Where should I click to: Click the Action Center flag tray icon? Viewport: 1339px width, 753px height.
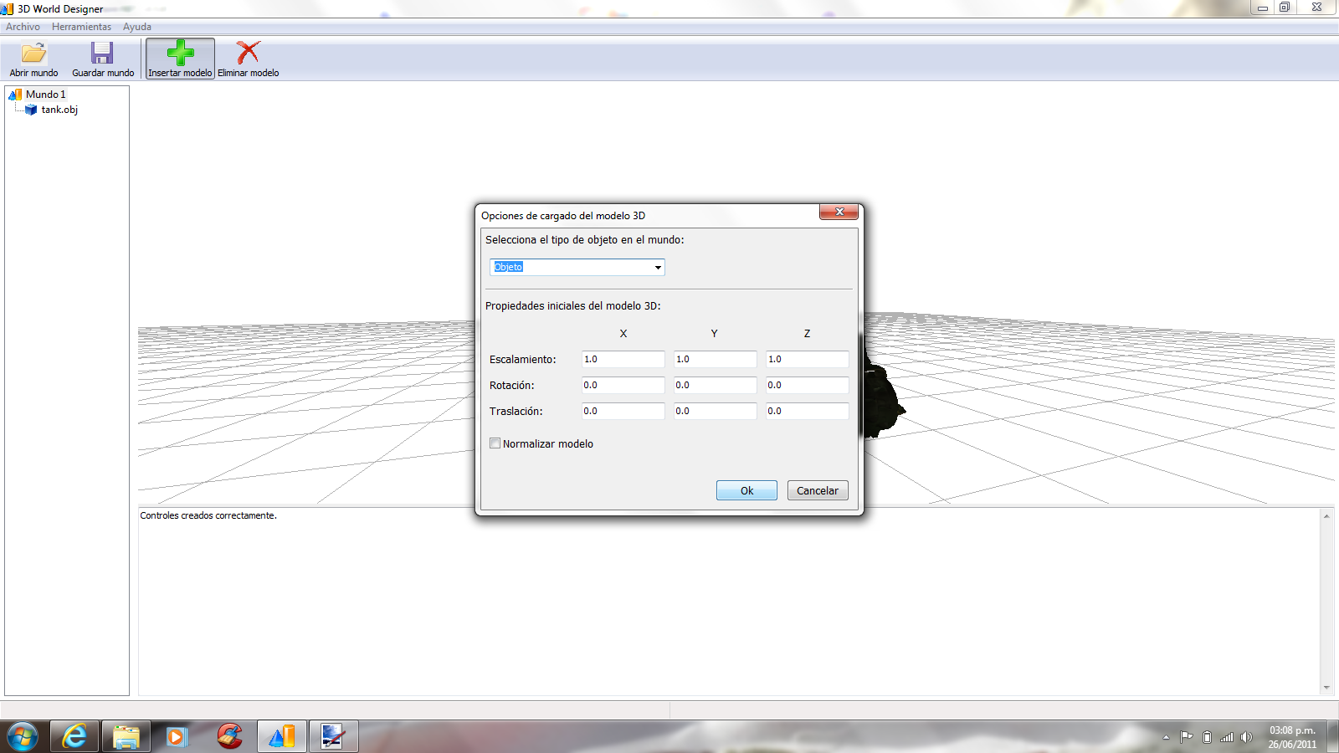pos(1186,737)
